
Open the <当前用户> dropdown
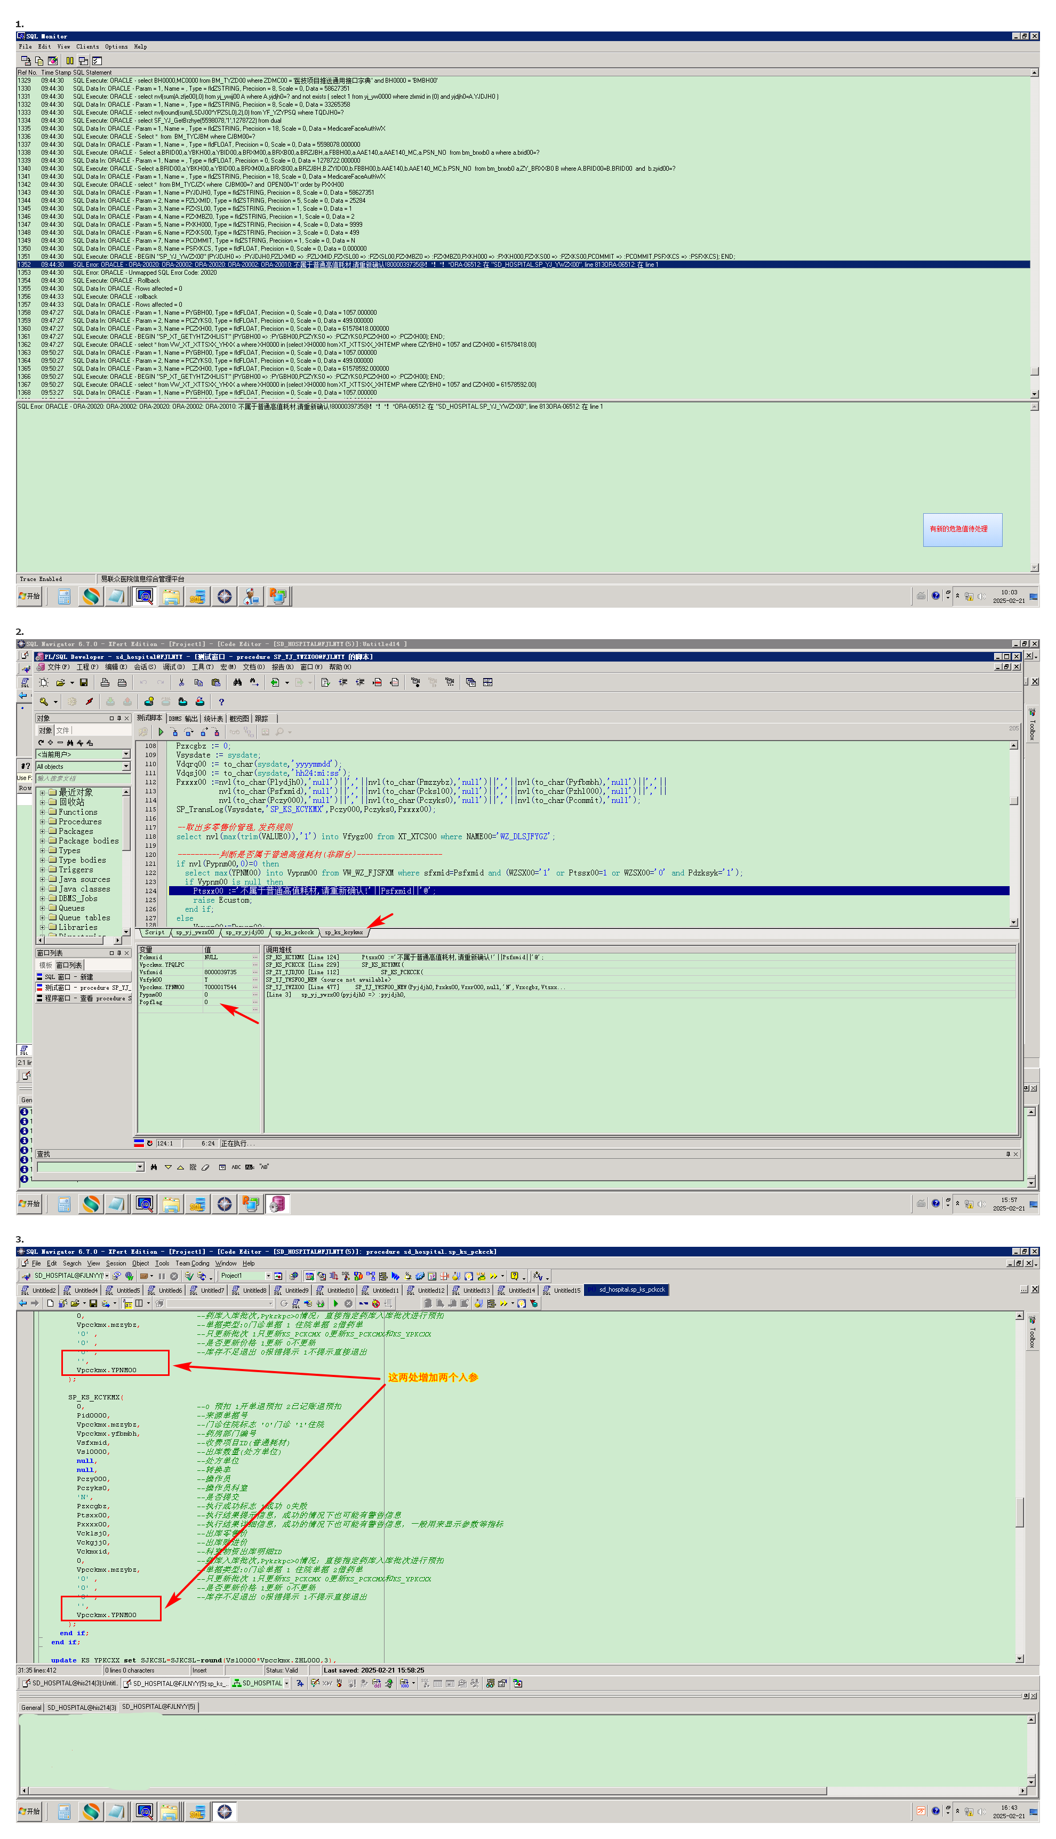pos(125,754)
